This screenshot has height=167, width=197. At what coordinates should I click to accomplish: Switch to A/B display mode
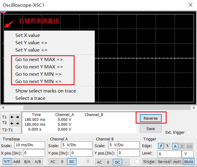[38, 162]
